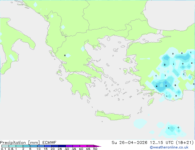This screenshot has width=195, height=150.
Task: Click the '12..15 UTC' time range text
Action: point(162,143)
